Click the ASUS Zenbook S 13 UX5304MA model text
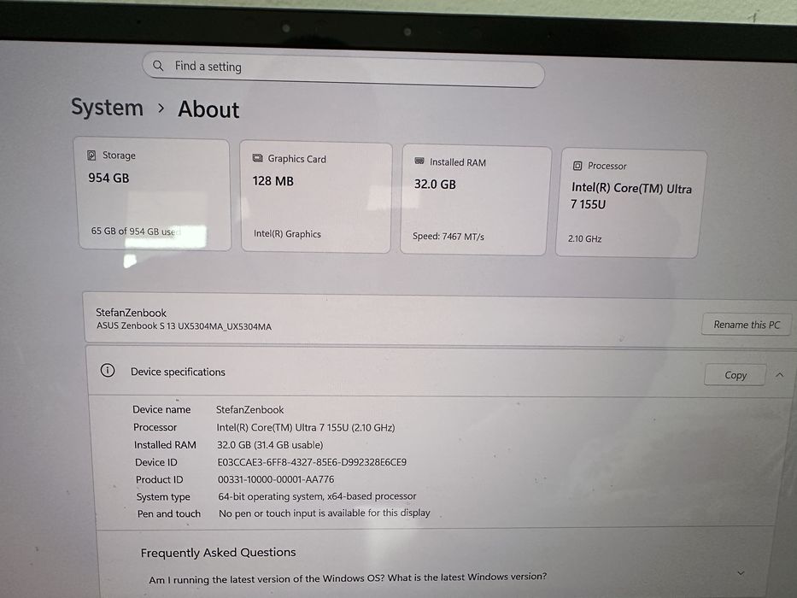Viewport: 797px width, 598px height. tap(184, 326)
